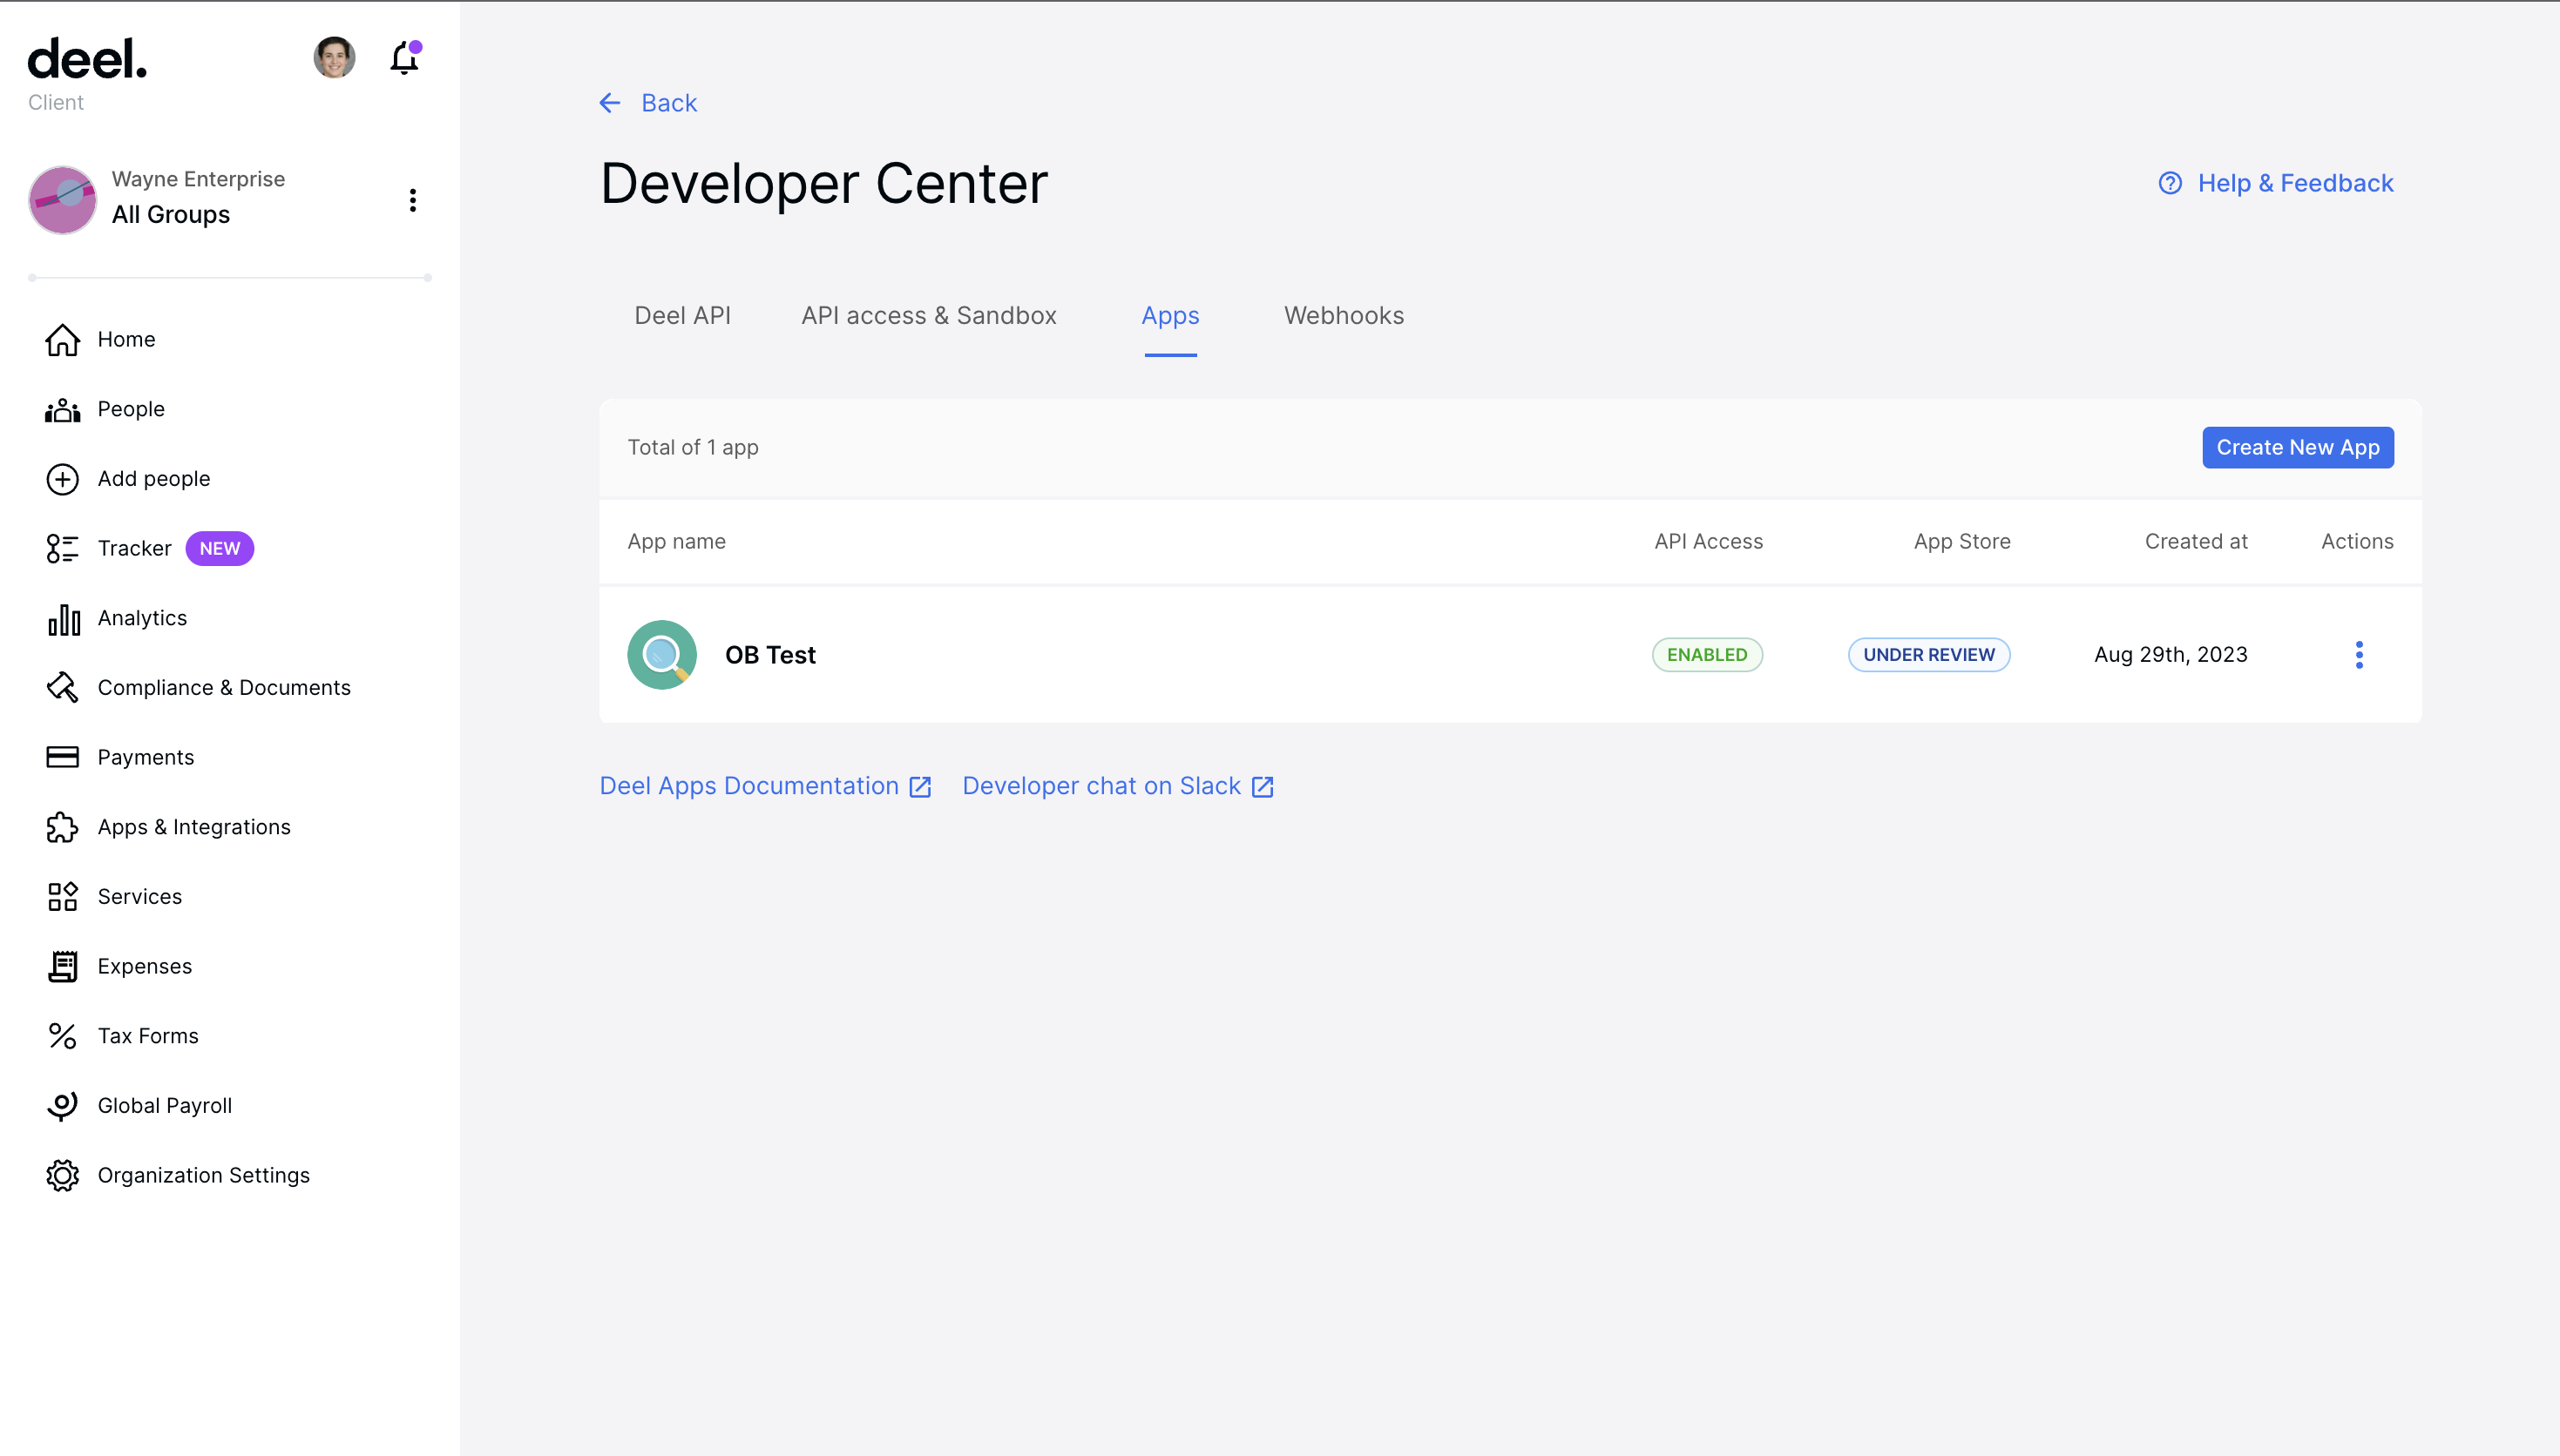Switch to the Deel API tab
This screenshot has height=1456, width=2560.
tap(682, 316)
